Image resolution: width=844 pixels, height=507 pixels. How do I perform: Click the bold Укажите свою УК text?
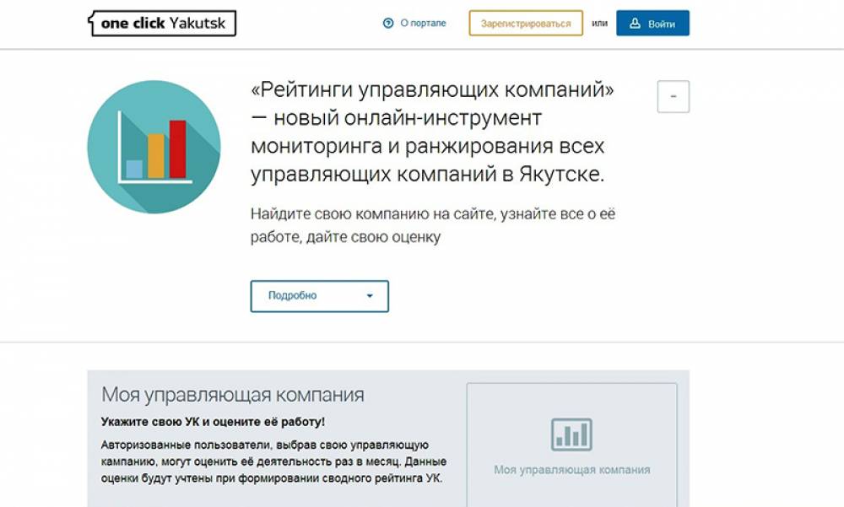point(212,422)
